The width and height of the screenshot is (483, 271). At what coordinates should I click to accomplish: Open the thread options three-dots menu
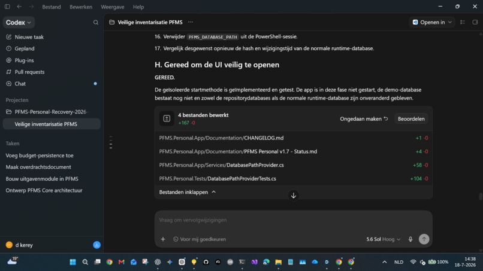click(191, 22)
